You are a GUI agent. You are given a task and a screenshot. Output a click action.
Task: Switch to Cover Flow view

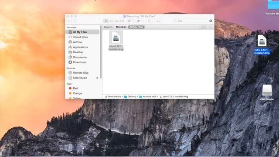tap(122, 21)
